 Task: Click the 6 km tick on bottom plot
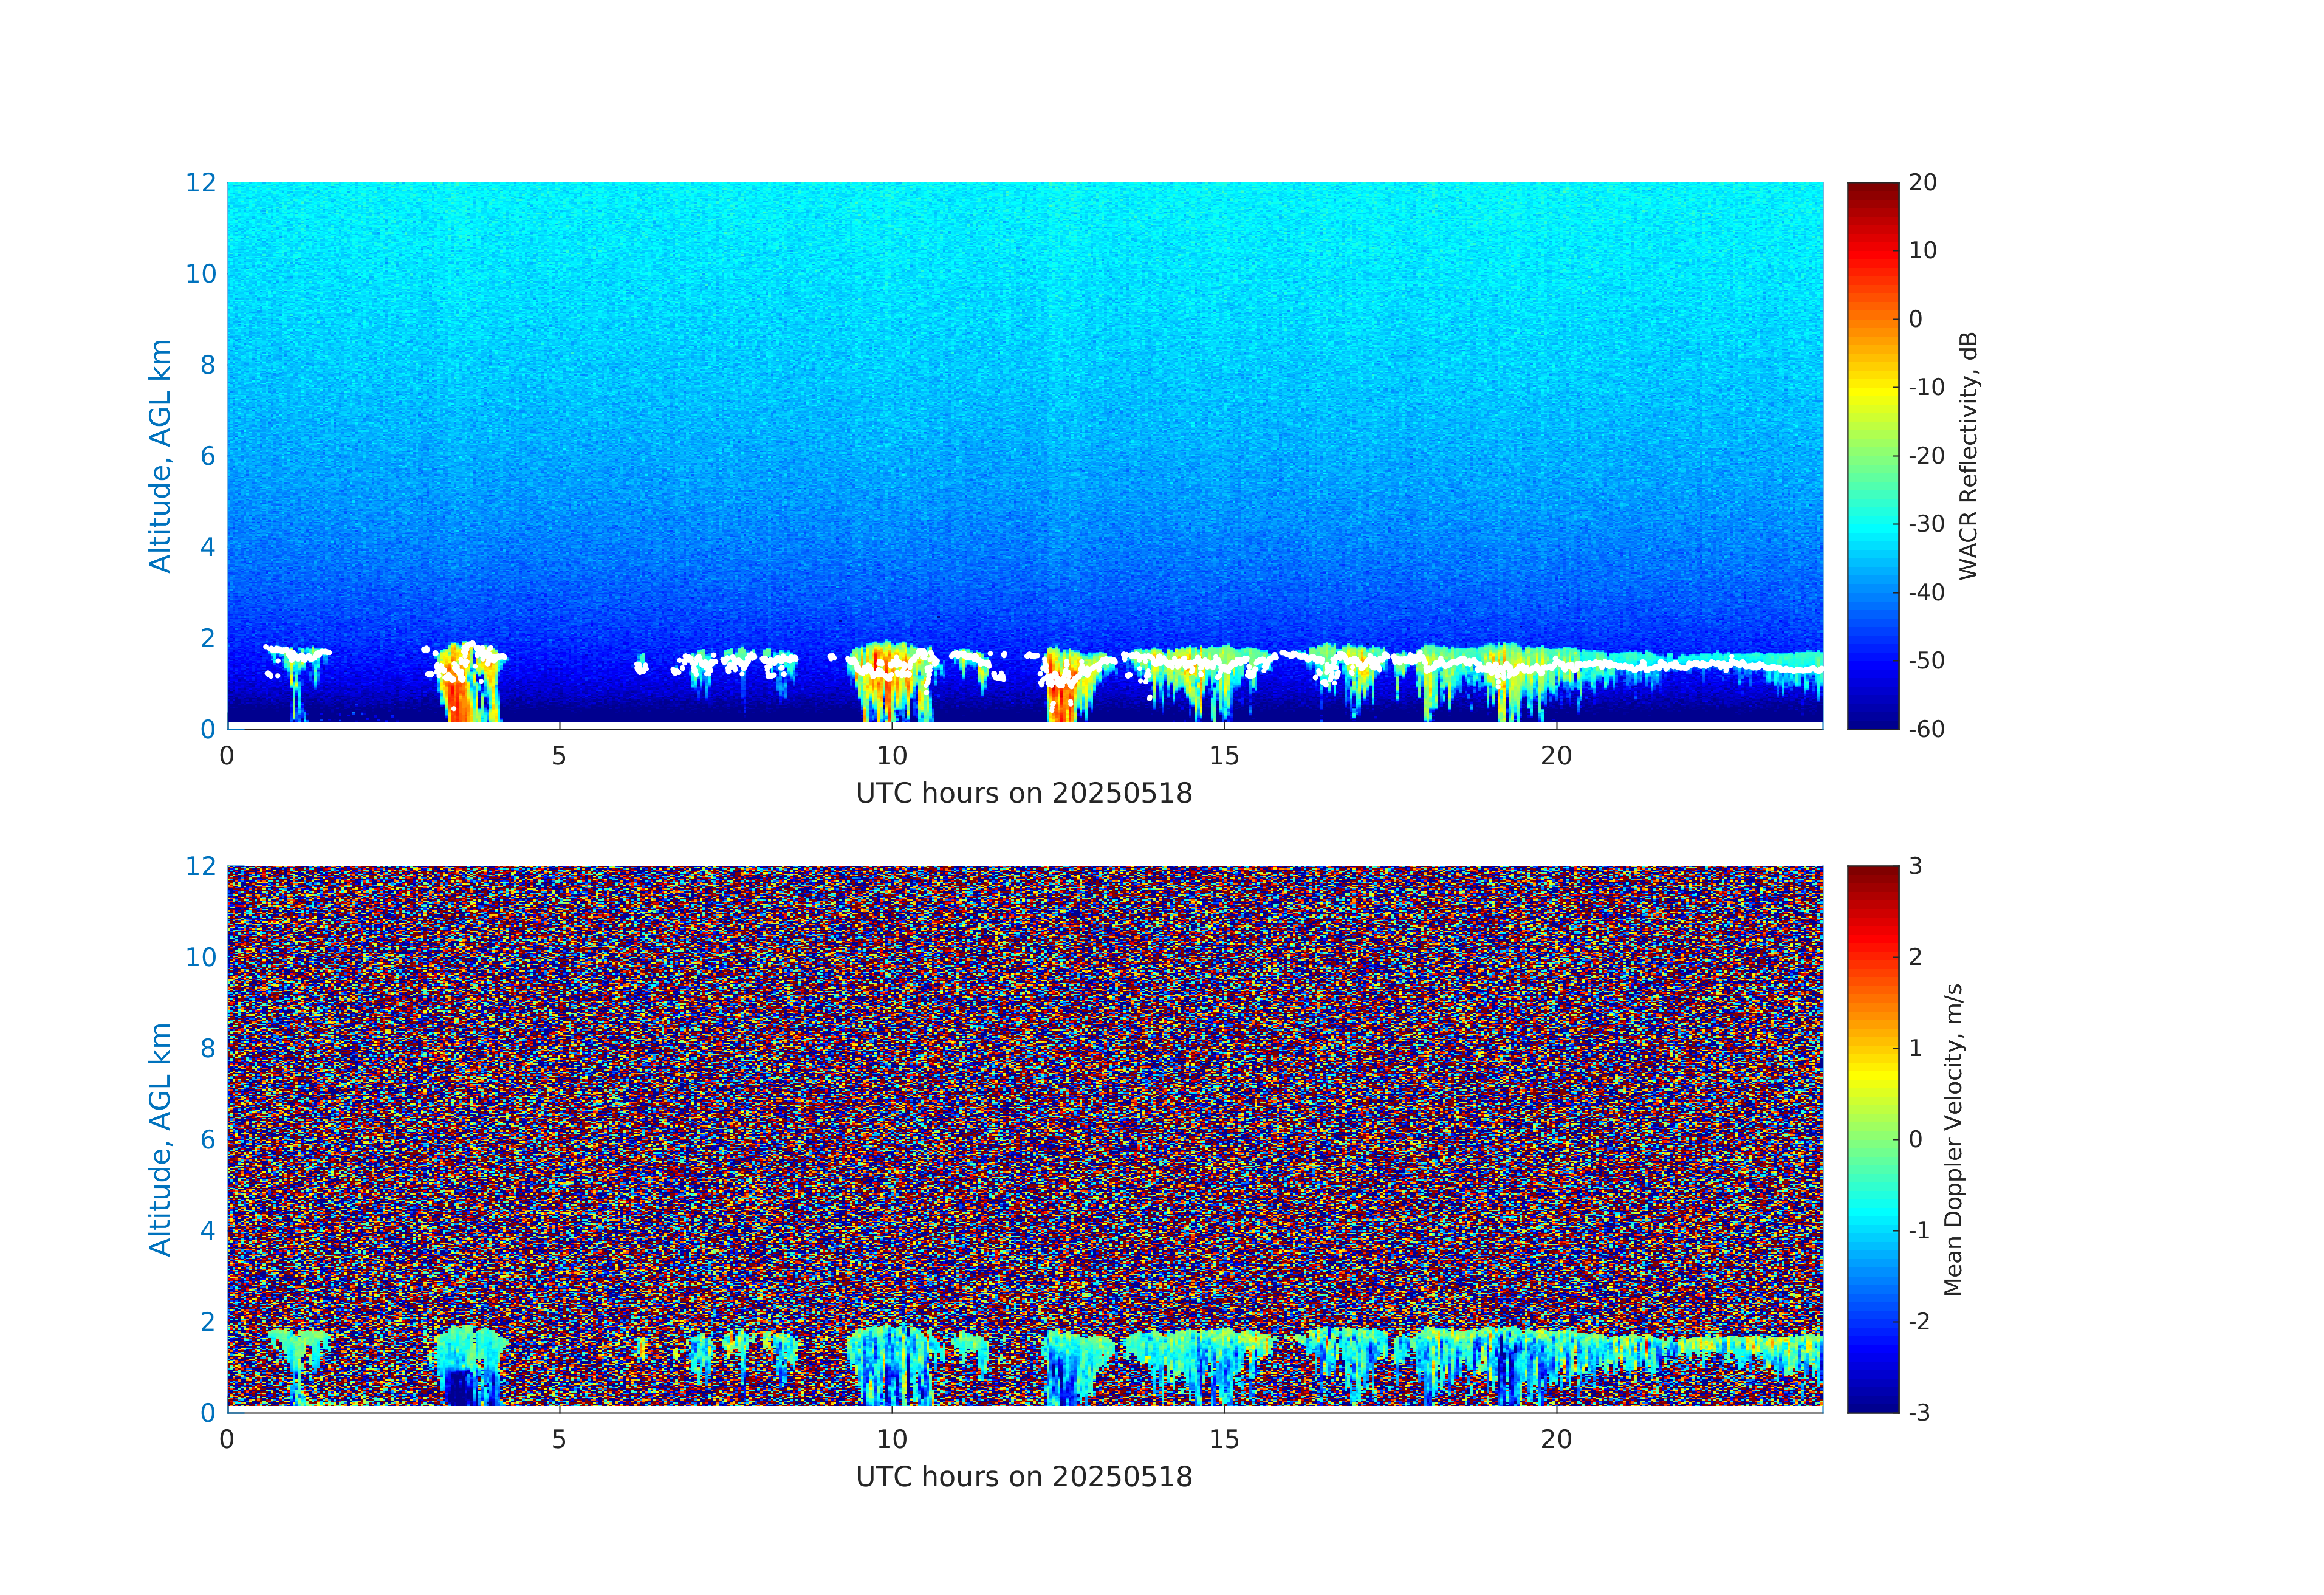pyautogui.click(x=207, y=1139)
